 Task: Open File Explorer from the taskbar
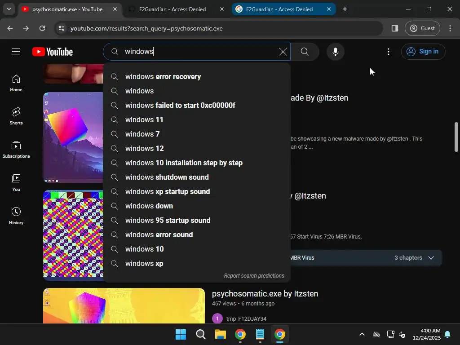[x=220, y=334]
